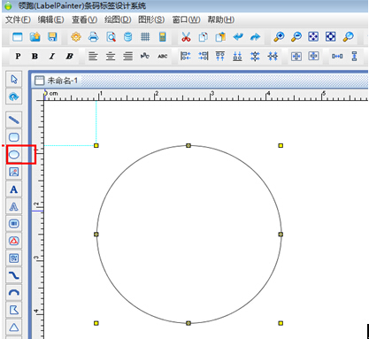Select the text A tool

[14, 189]
